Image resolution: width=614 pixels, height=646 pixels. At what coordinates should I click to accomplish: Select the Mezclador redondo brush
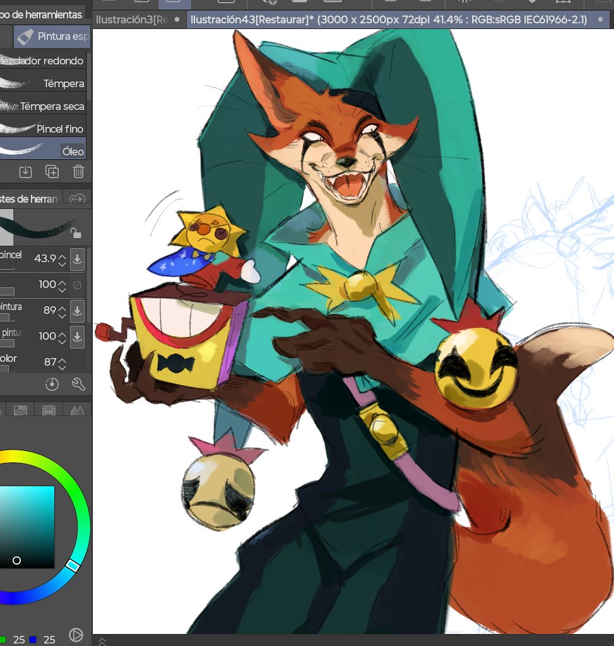click(43, 61)
